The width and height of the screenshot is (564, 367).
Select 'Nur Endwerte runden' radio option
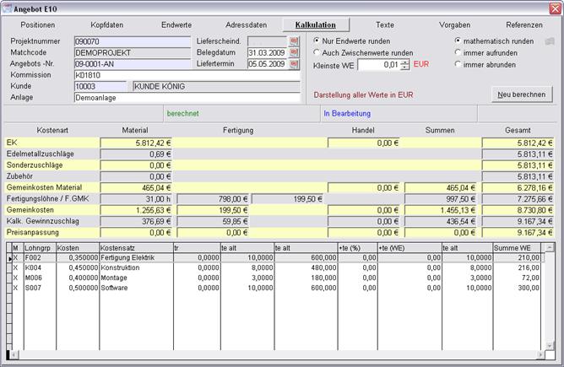pyautogui.click(x=317, y=40)
